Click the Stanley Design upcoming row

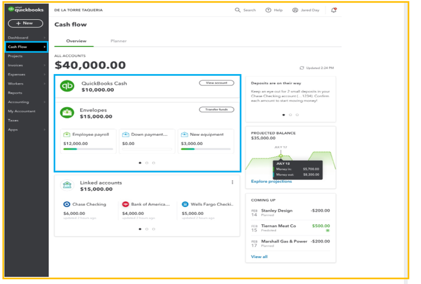[x=290, y=212]
